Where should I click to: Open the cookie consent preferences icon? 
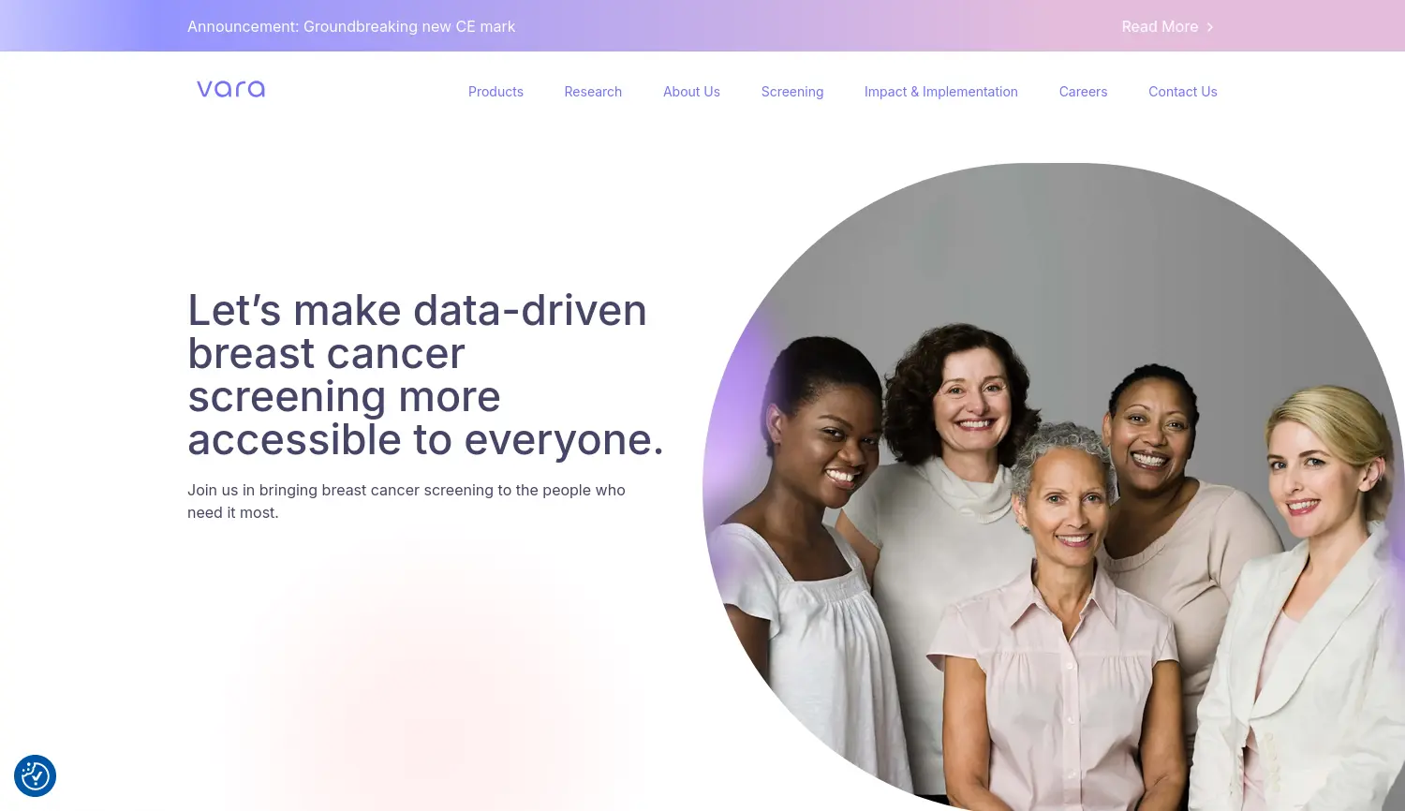tap(36, 776)
